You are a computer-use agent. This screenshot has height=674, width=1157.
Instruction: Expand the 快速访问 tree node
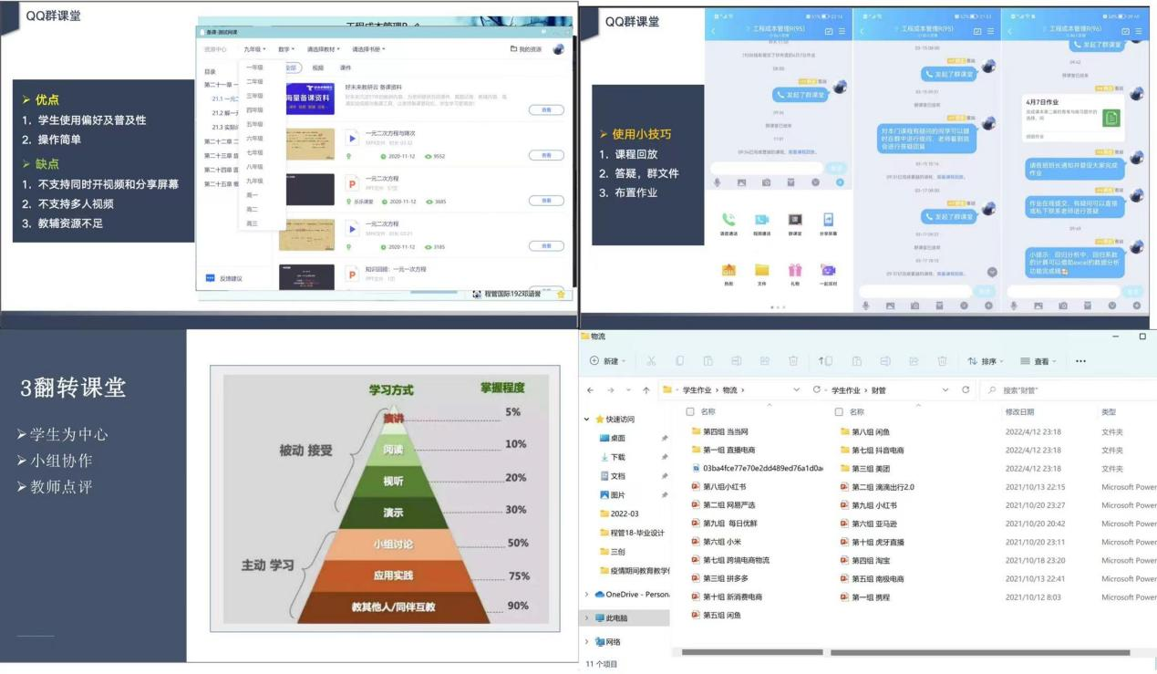[x=587, y=420]
